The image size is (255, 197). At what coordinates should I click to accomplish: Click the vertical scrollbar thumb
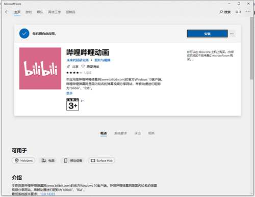tap(251, 48)
